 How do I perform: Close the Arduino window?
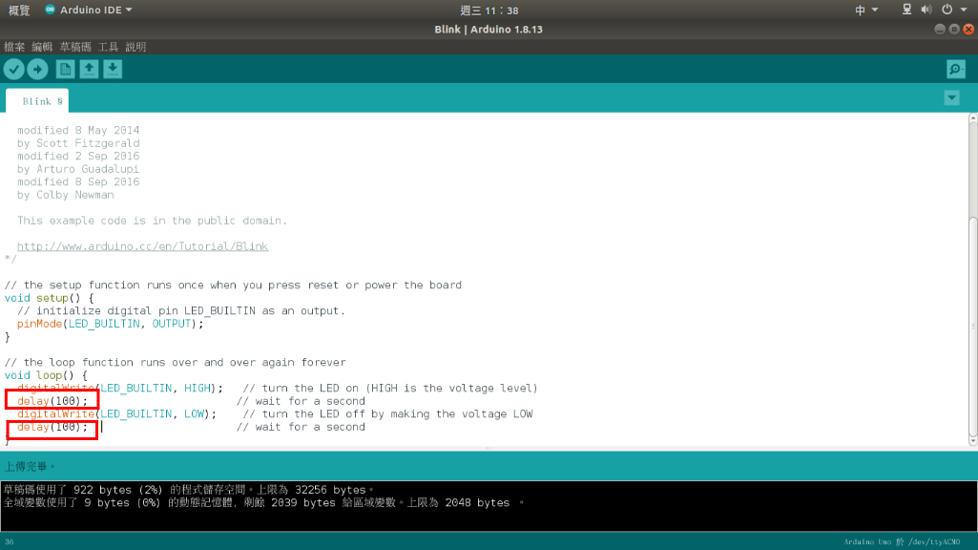click(968, 30)
